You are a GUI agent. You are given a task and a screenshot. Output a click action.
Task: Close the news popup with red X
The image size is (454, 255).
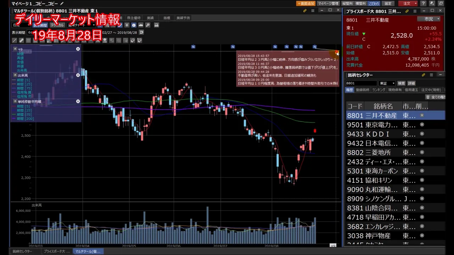tap(337, 53)
